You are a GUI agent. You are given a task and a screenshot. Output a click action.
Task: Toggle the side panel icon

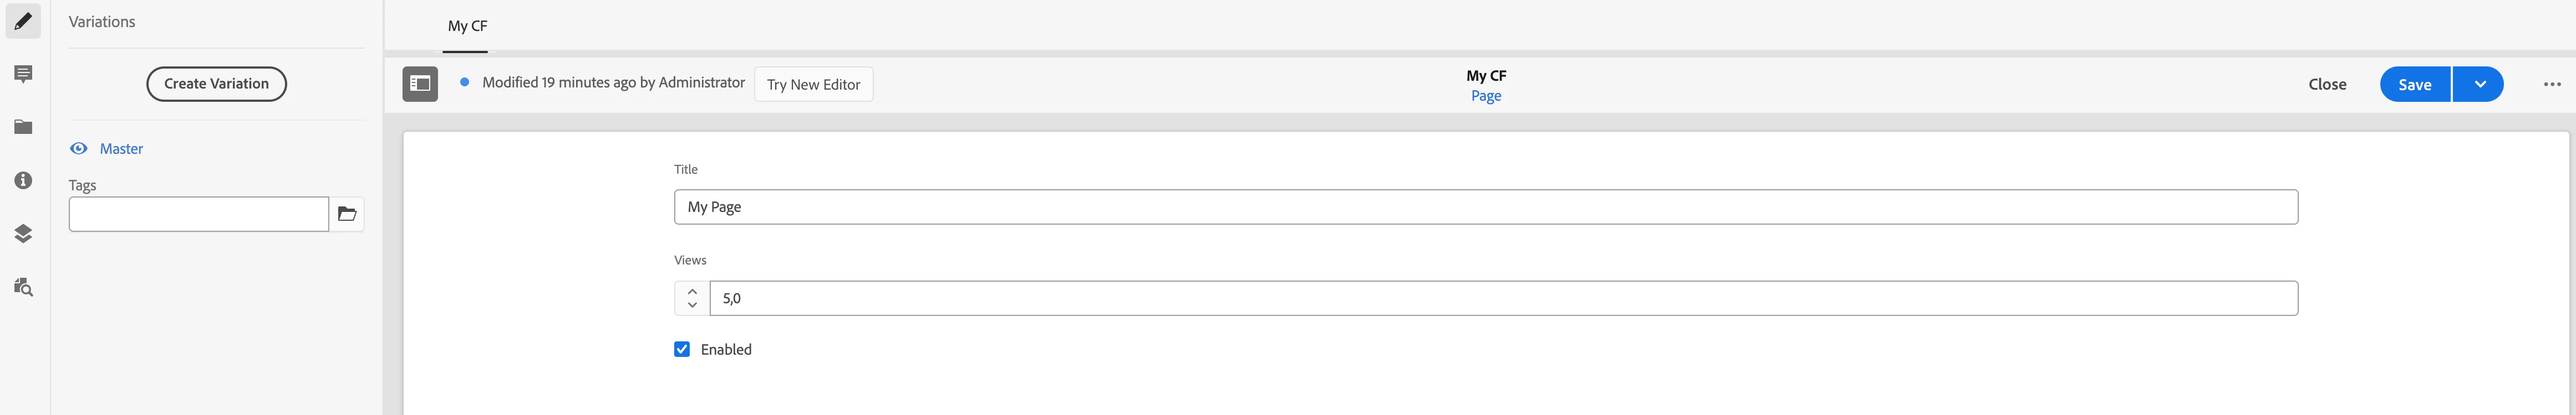coord(420,84)
